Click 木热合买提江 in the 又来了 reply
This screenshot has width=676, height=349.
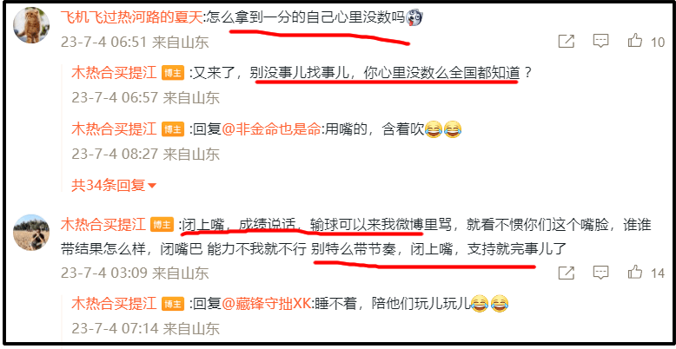pos(114,73)
